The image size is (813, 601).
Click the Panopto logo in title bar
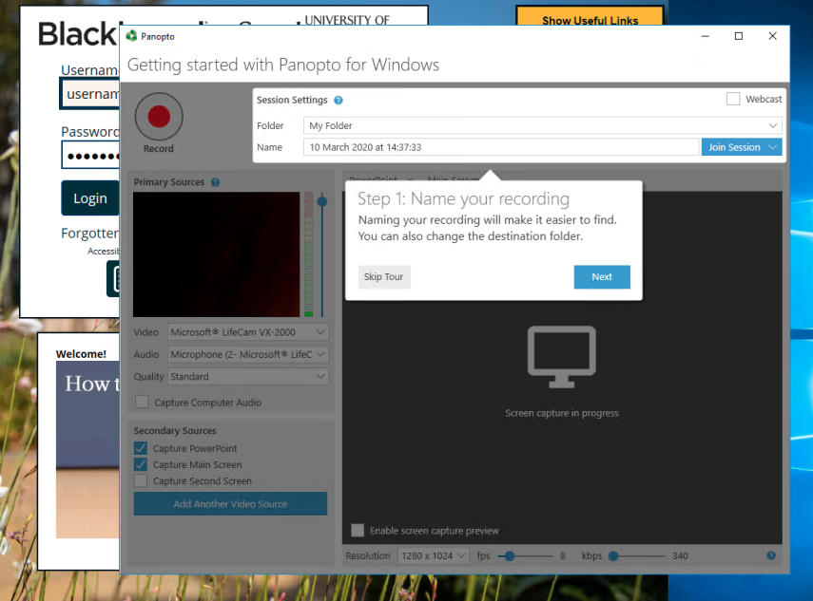pos(132,36)
